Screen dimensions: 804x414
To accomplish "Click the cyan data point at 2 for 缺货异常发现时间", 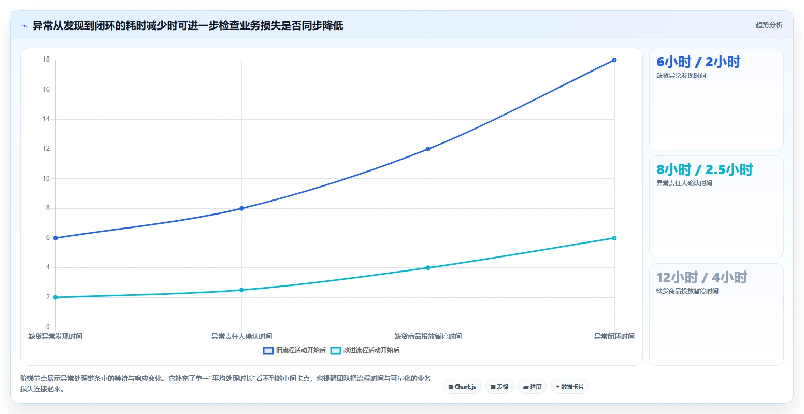I will tap(55, 297).
